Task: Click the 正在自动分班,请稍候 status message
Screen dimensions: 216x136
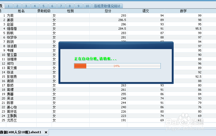Action: click(95, 59)
